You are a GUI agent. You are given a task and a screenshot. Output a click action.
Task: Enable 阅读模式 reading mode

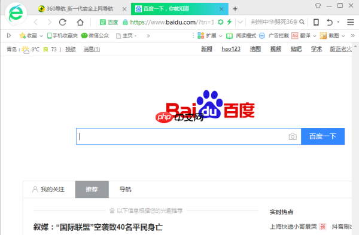[x=241, y=35]
